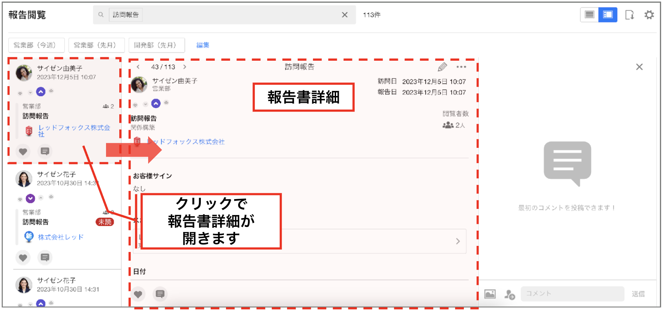
Task: Go to previous report in detail
Action: [138, 67]
